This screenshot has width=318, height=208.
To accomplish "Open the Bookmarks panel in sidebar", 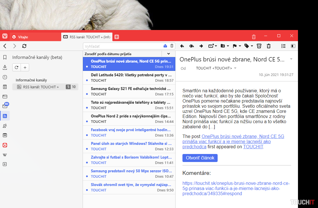I will [5, 57].
